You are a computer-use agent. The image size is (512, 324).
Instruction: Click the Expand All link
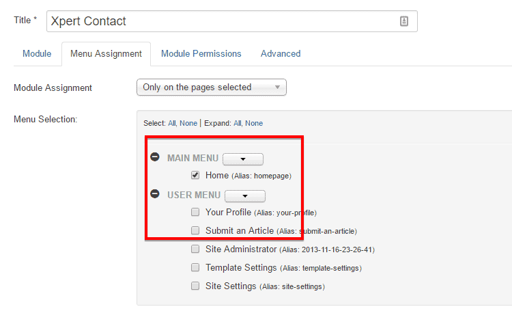(x=238, y=124)
